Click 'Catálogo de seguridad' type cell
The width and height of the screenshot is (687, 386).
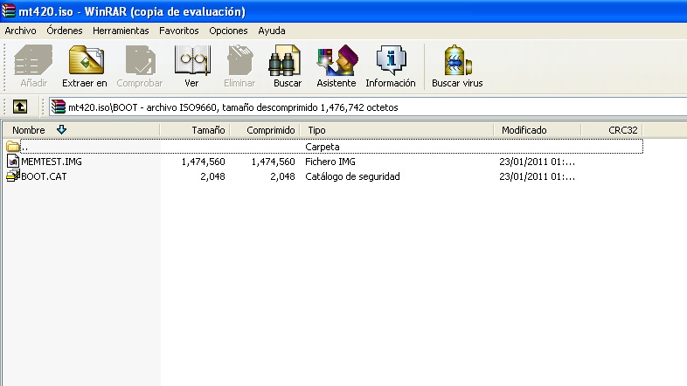[352, 176]
